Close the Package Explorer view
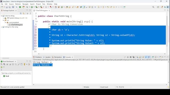The height and width of the screenshot is (95, 170). [x=16, y=11]
